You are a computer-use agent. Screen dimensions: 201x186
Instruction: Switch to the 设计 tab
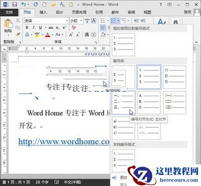pyautogui.click(x=59, y=12)
